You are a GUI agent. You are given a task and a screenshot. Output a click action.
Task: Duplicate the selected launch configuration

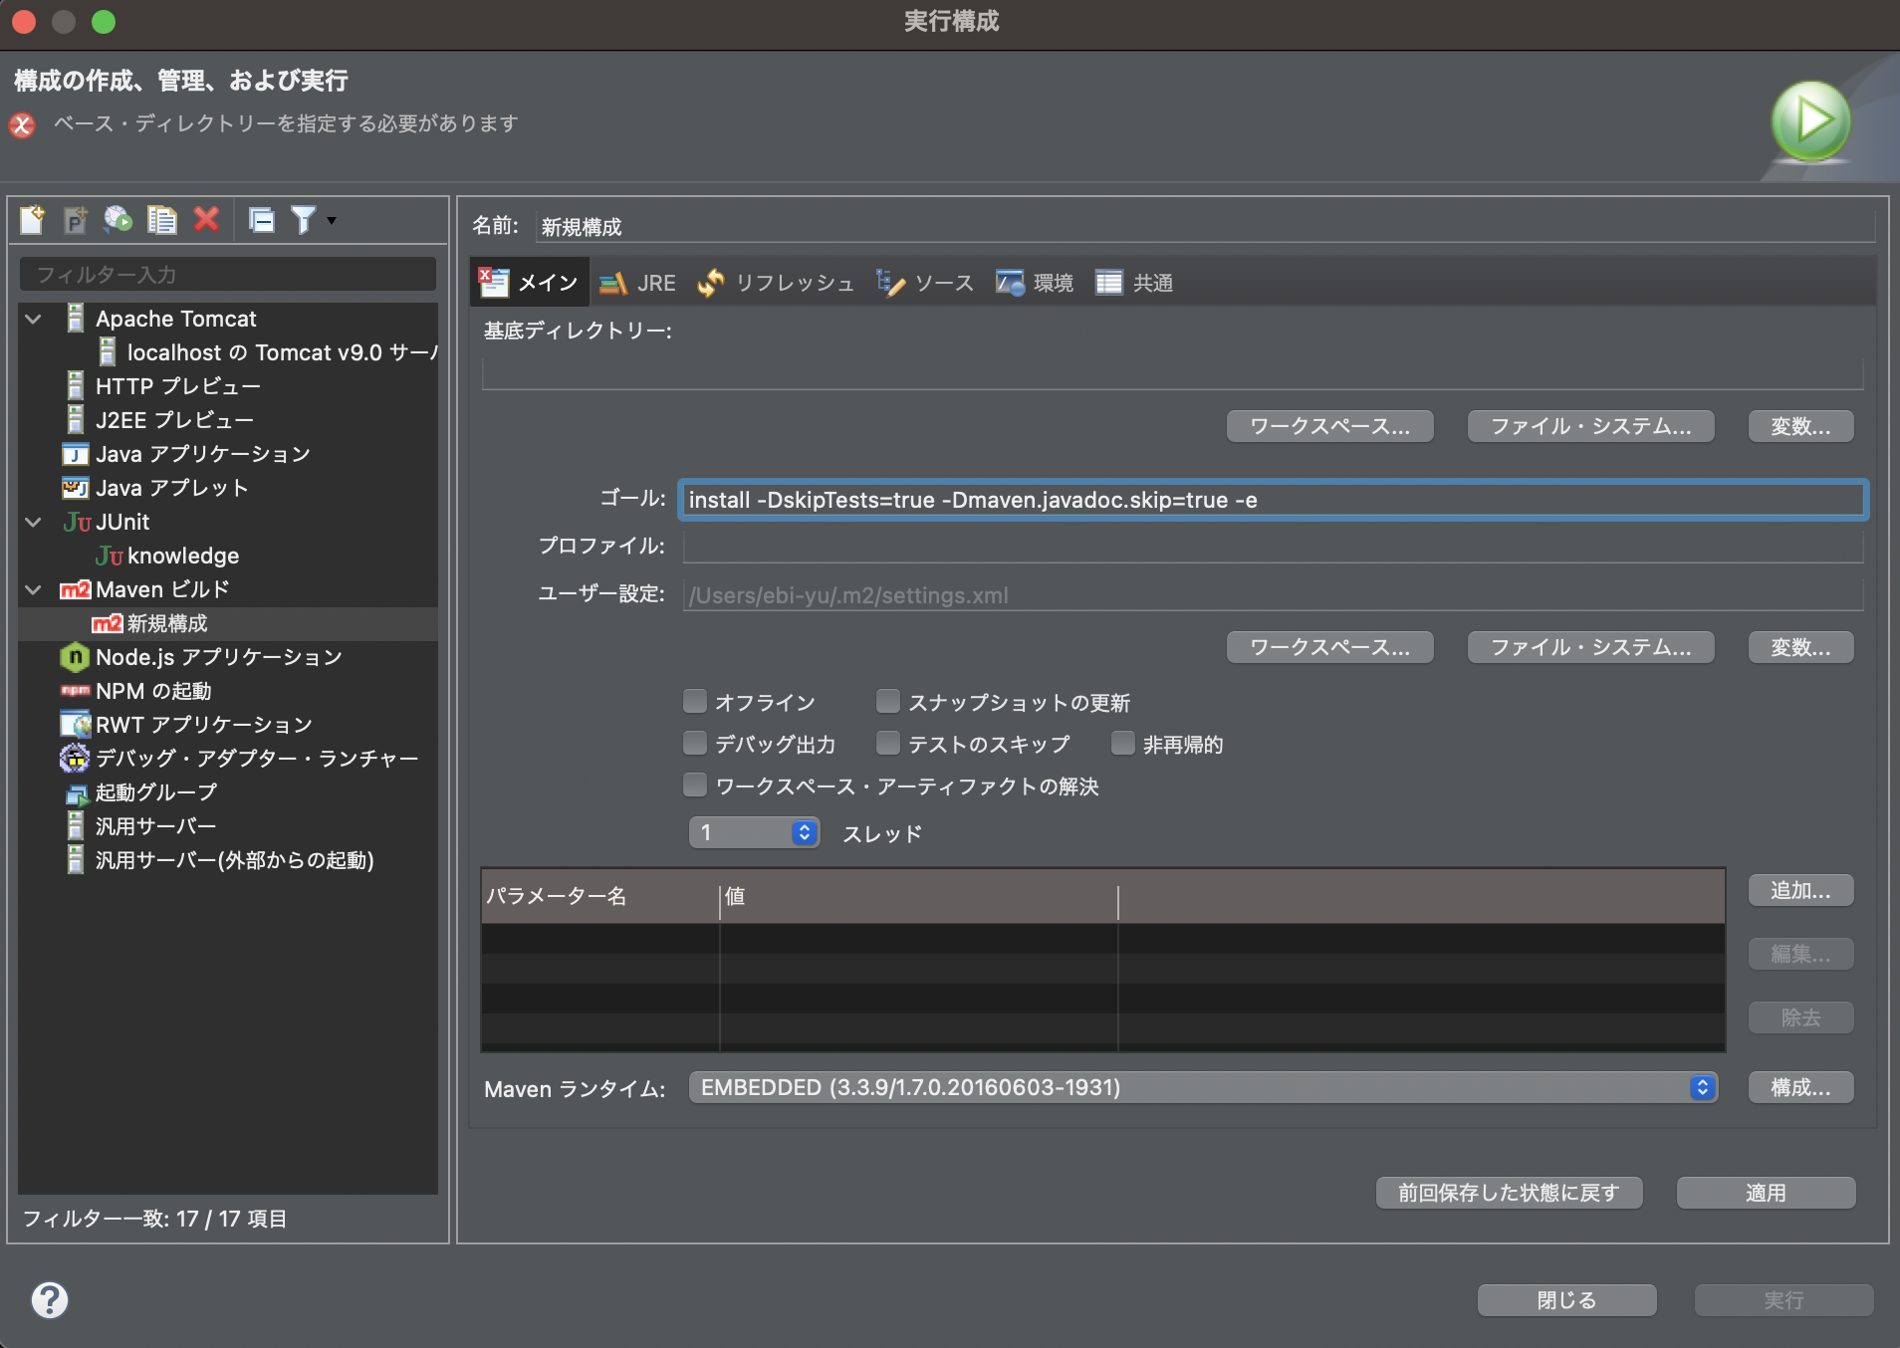(x=160, y=219)
